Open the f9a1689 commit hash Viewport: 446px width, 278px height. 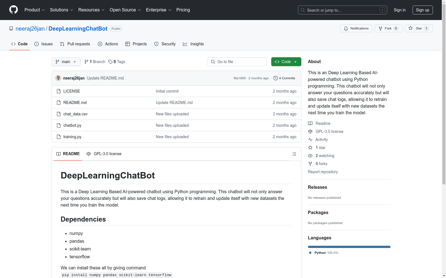(x=239, y=78)
